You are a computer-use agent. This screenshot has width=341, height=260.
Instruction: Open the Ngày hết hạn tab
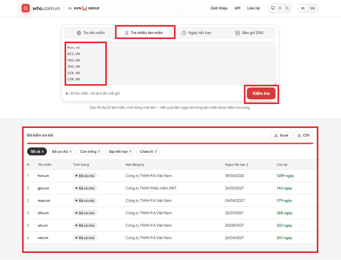pos(196,33)
